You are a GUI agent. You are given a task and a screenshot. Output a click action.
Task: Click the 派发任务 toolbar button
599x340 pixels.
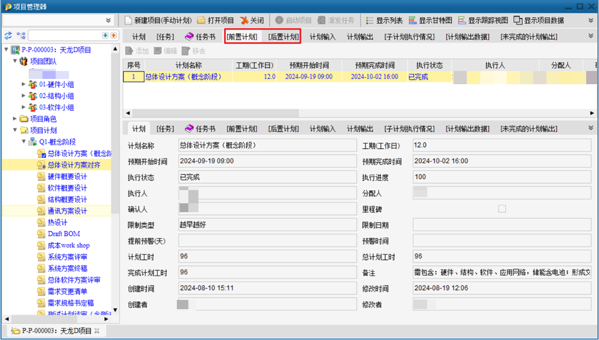(x=336, y=20)
